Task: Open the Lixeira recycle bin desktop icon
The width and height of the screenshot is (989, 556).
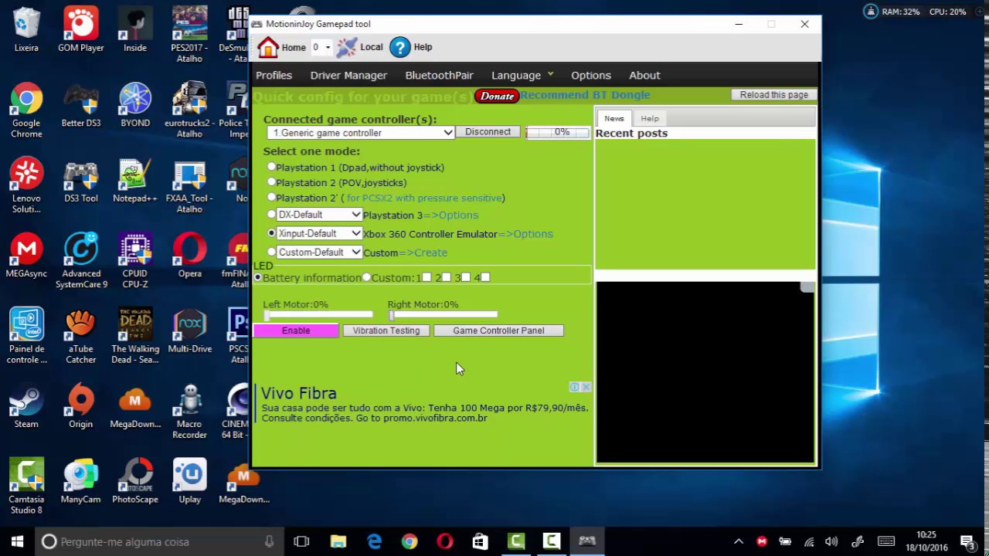Action: click(x=26, y=29)
